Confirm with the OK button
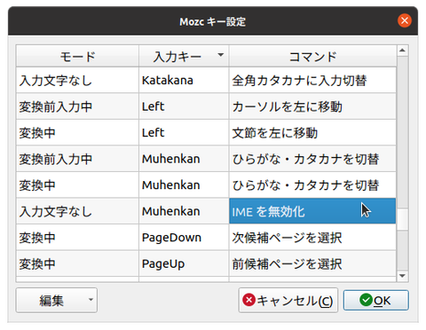The width and height of the screenshot is (426, 330). (376, 301)
